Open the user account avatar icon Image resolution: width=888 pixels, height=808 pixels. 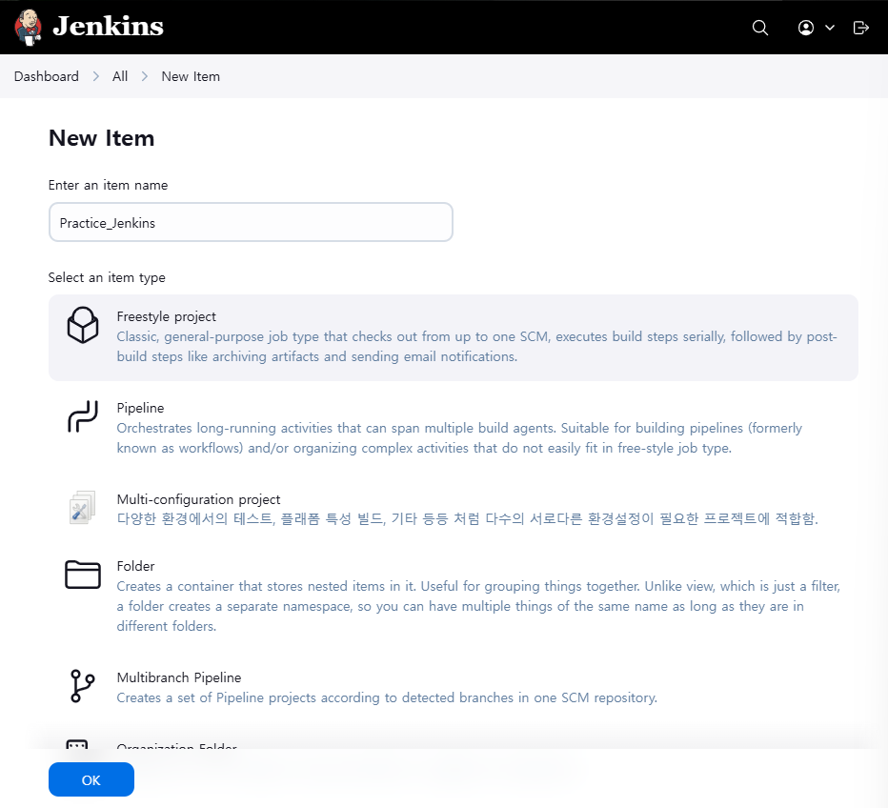[805, 28]
